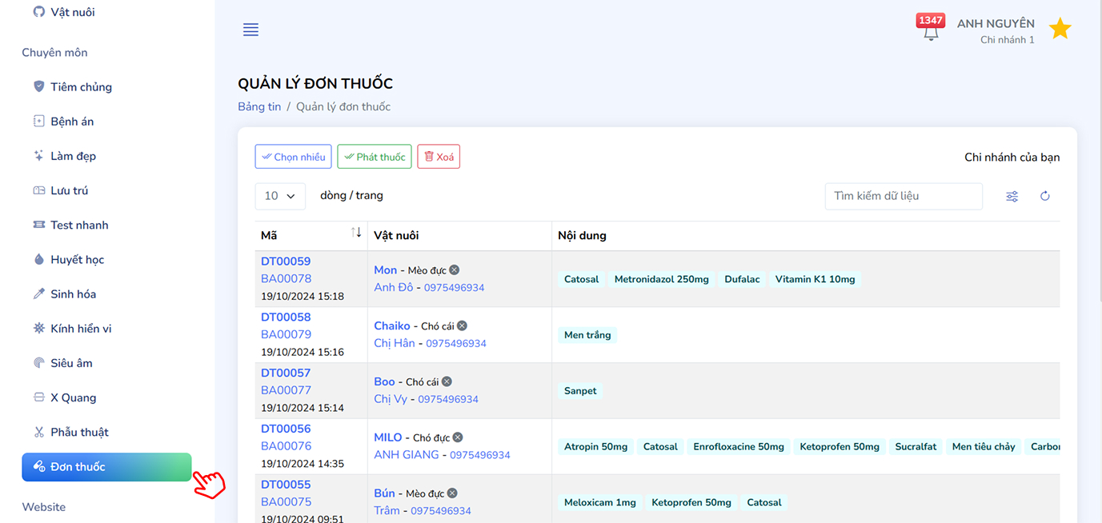Go to Bệnh án in the sidebar

tap(72, 122)
